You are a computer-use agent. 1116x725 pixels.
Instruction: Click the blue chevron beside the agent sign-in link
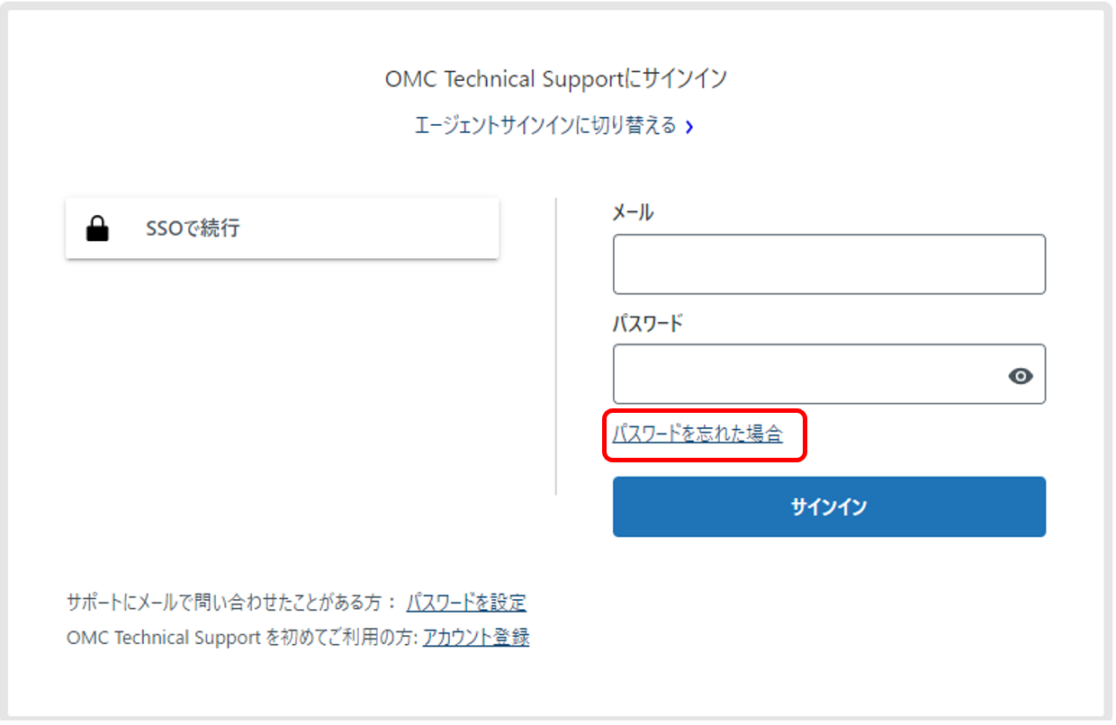click(689, 127)
